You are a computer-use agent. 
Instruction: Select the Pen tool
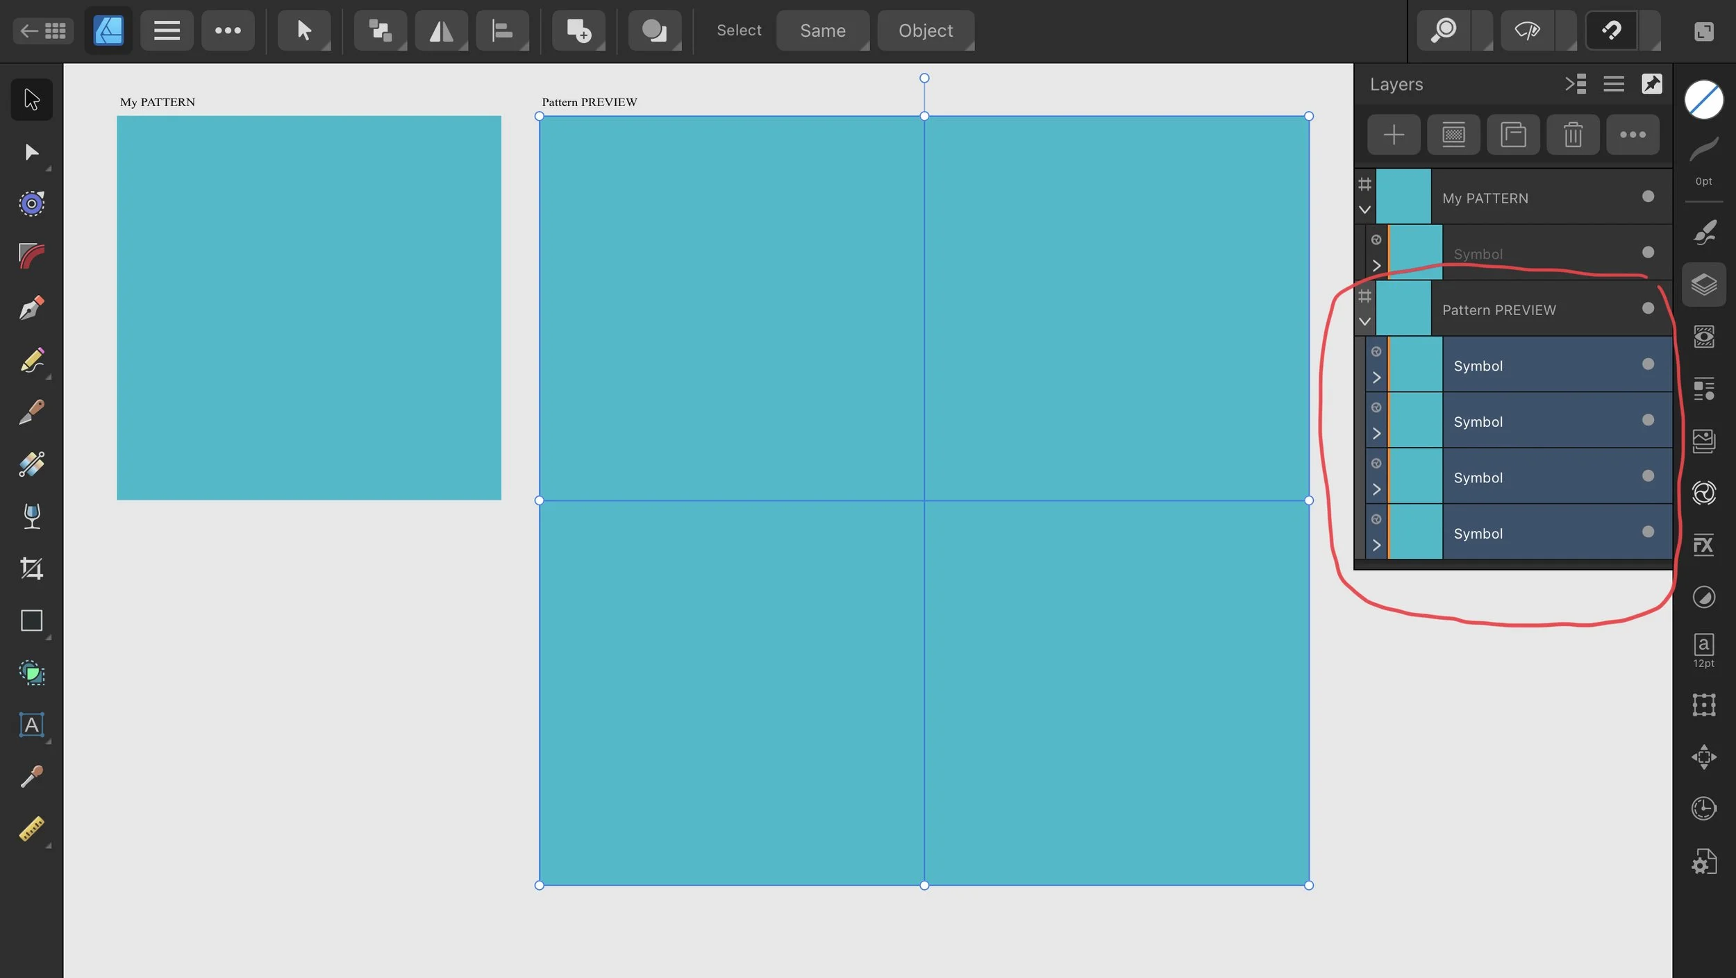[31, 307]
